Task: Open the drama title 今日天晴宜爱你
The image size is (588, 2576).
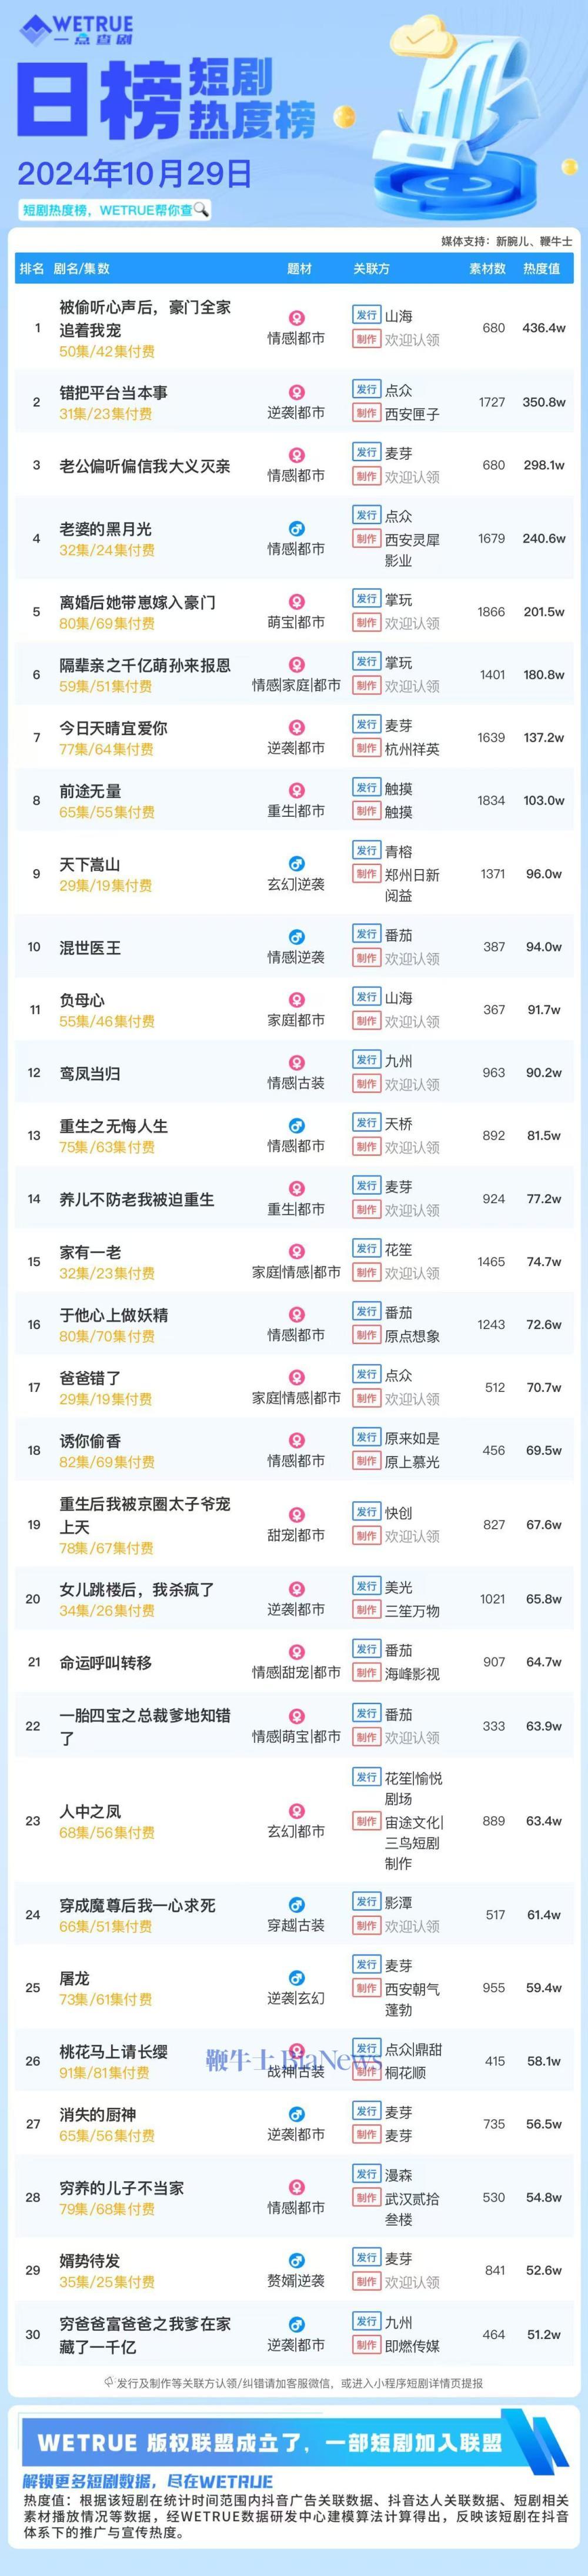Action: point(113,728)
